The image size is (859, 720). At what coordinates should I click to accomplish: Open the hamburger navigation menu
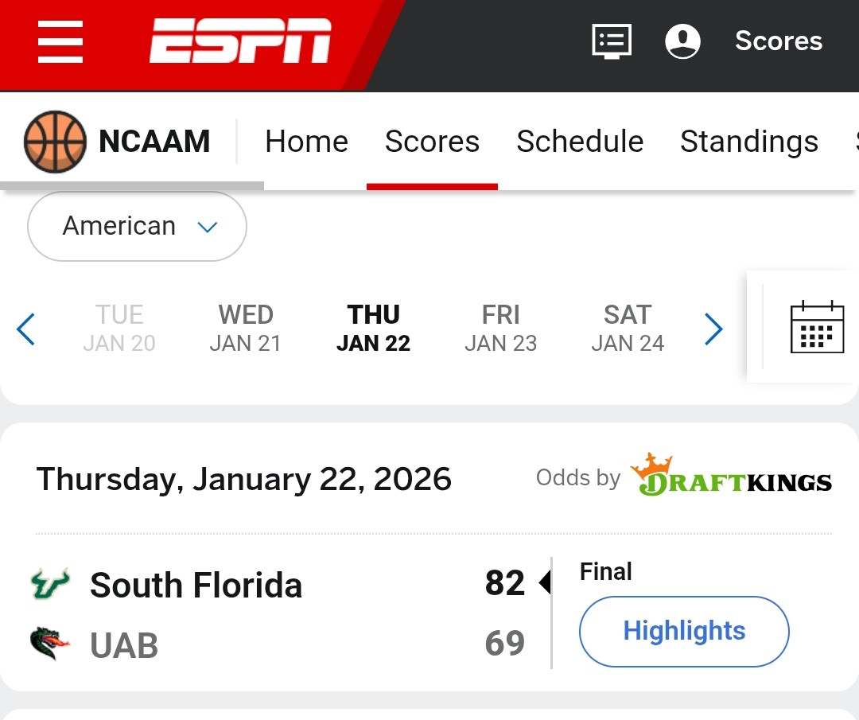[60, 41]
